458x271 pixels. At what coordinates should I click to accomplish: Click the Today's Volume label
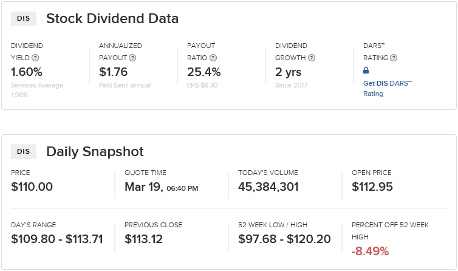(268, 173)
